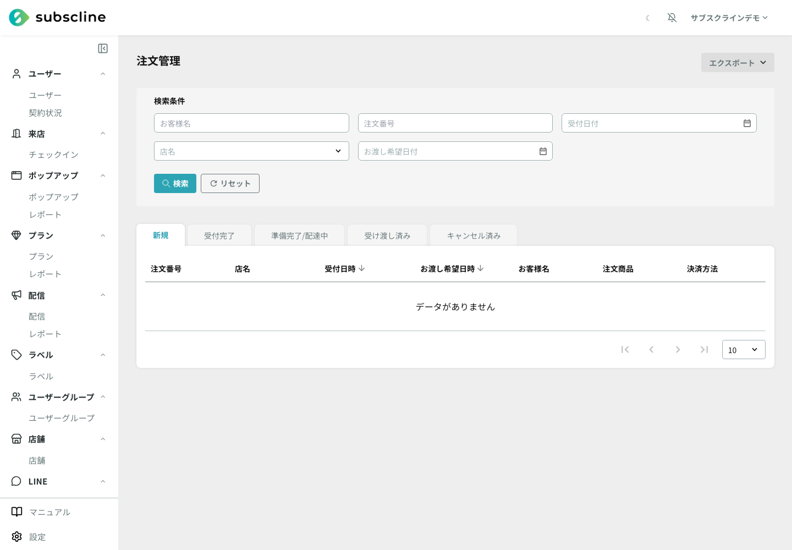
Task: Click the ユーザー section person icon
Action: 16,74
